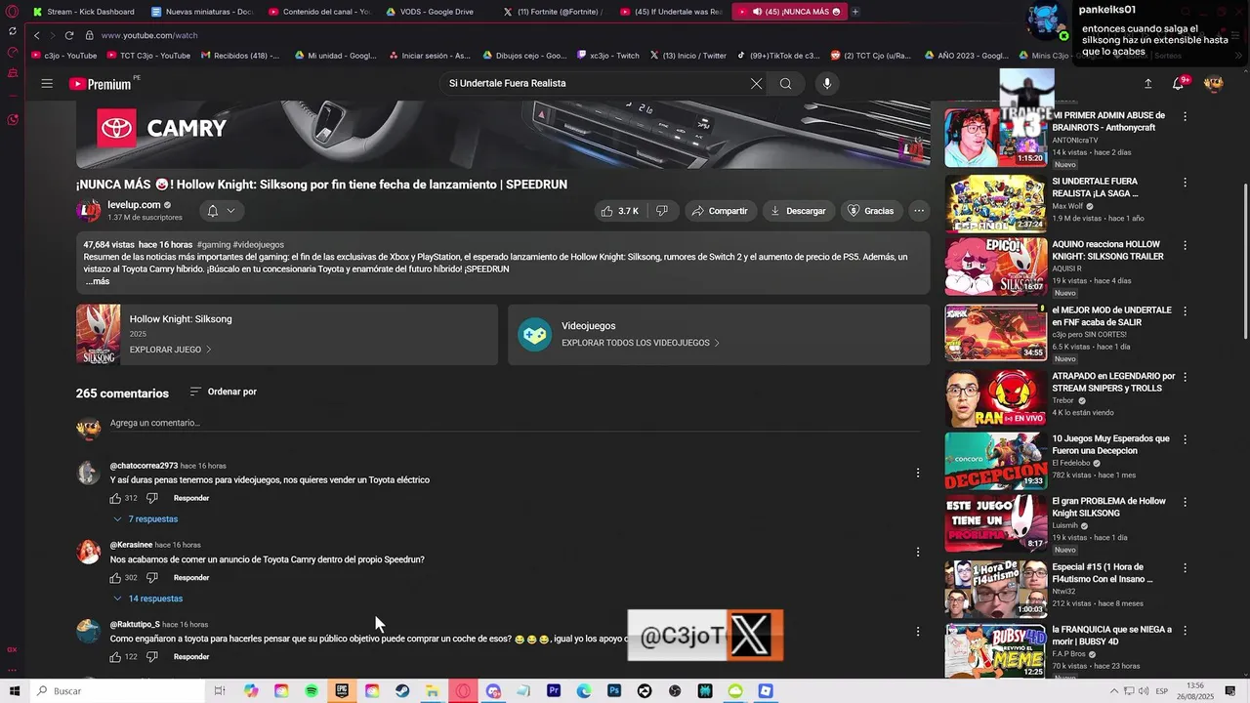The image size is (1250, 703).
Task: Open EXPLORAR JUEGO for Hollow Knight: Silksong
Action: point(170,350)
